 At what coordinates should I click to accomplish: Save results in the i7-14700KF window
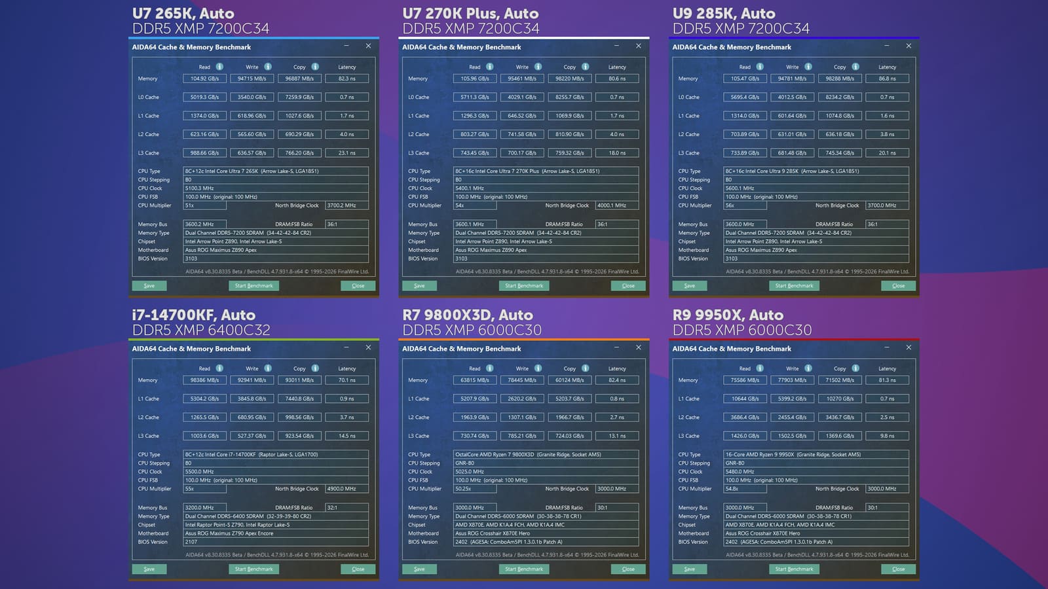(x=149, y=569)
